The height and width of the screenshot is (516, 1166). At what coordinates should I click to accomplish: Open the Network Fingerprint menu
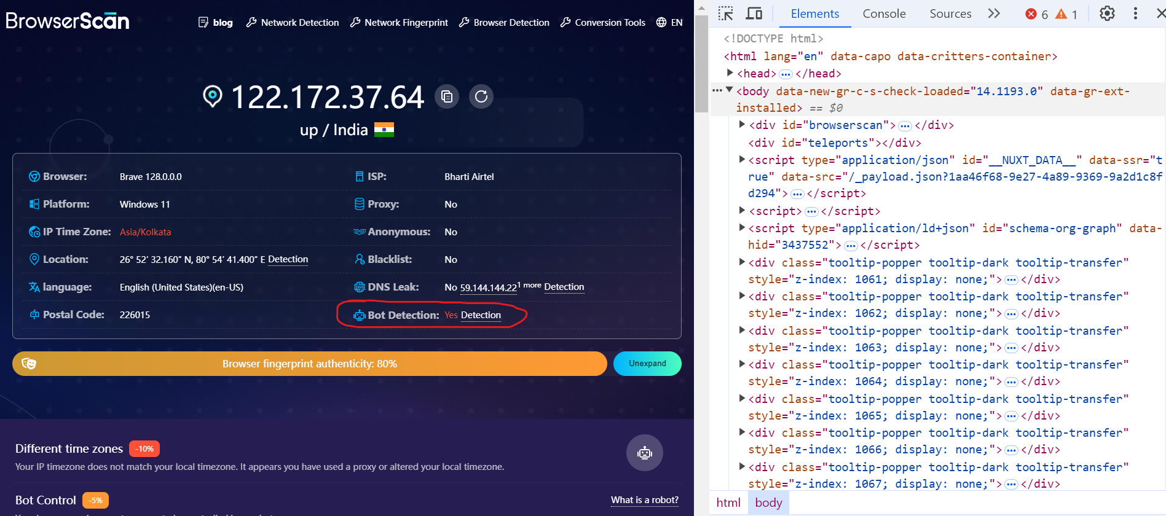coord(399,22)
